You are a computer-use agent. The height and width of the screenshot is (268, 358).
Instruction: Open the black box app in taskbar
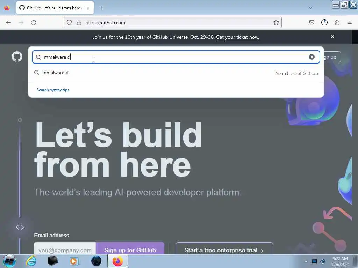tap(52, 261)
